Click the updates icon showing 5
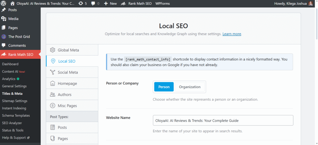The image size is (318, 145). click(80, 3)
